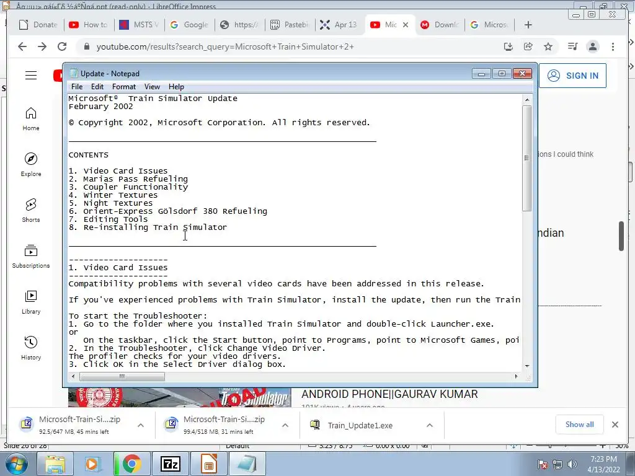Bookmark this page with the star icon
This screenshot has height=476, width=635.
(548, 46)
